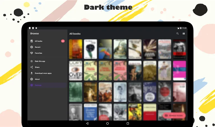The image size is (215, 127).
Task: Click the Share icon in the sidebar
Action: pos(32,67)
